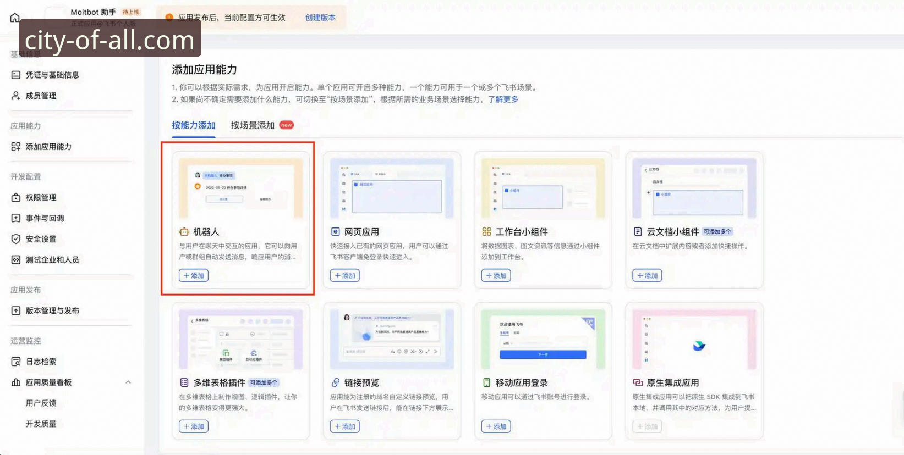Click 添加 button on 链接预览 card

click(345, 426)
